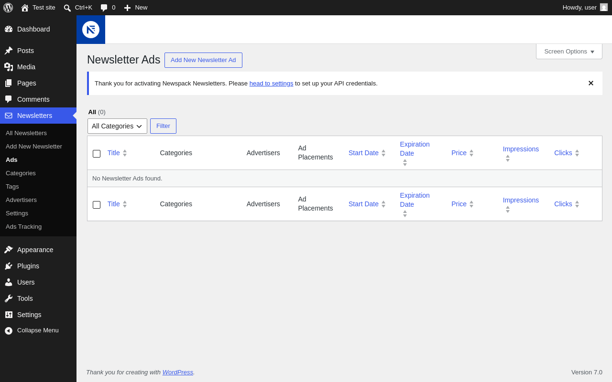
Task: Open Users from sidebar
Action: pos(38,282)
